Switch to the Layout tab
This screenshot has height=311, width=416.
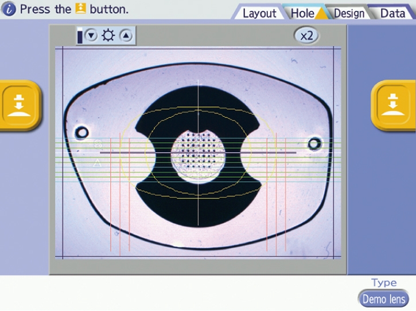259,13
